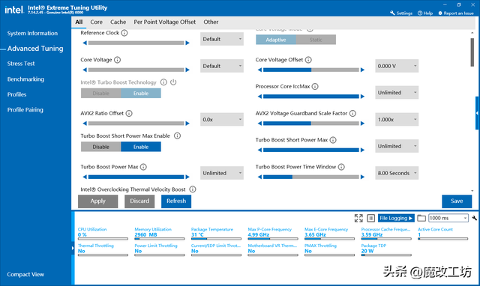Screen dimensions: 480x286
Task: Open Processor Core IccMax Unlimited dropdown
Action: point(397,93)
